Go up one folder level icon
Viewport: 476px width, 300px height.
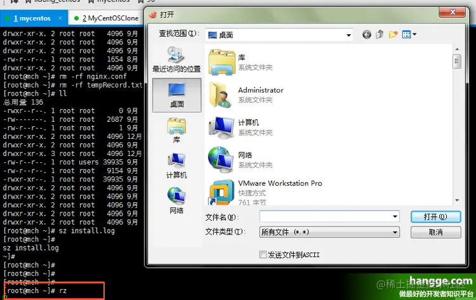tap(380, 35)
